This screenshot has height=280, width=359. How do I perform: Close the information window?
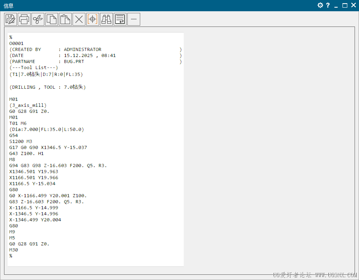(x=353, y=5)
